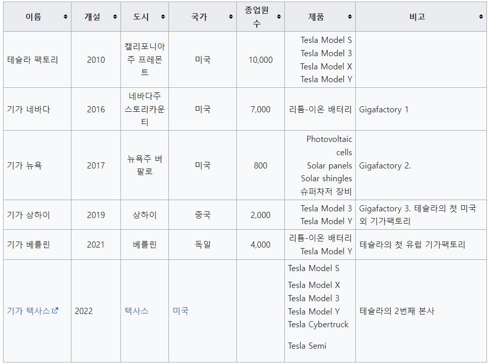Click Solar panels product text
This screenshot has width=489, height=364.
click(x=329, y=165)
